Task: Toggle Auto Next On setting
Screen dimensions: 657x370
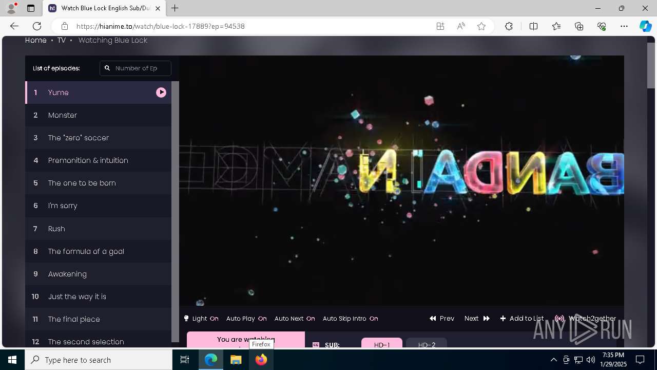Action: (x=295, y=319)
